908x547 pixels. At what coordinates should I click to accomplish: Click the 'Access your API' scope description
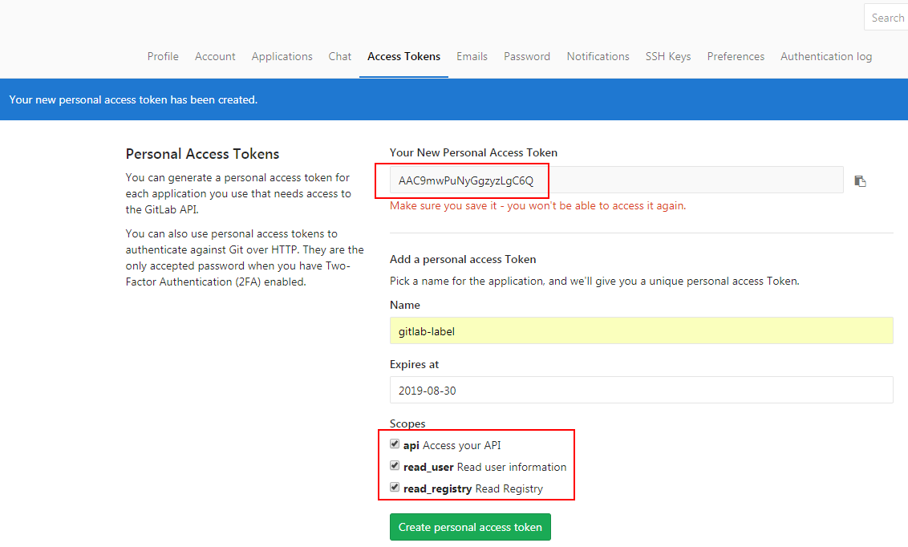coord(461,445)
